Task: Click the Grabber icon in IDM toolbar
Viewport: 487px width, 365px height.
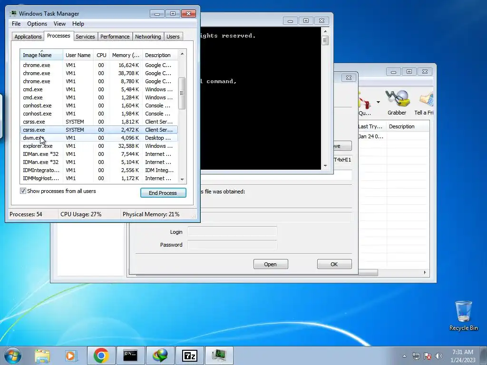Action: click(397, 103)
